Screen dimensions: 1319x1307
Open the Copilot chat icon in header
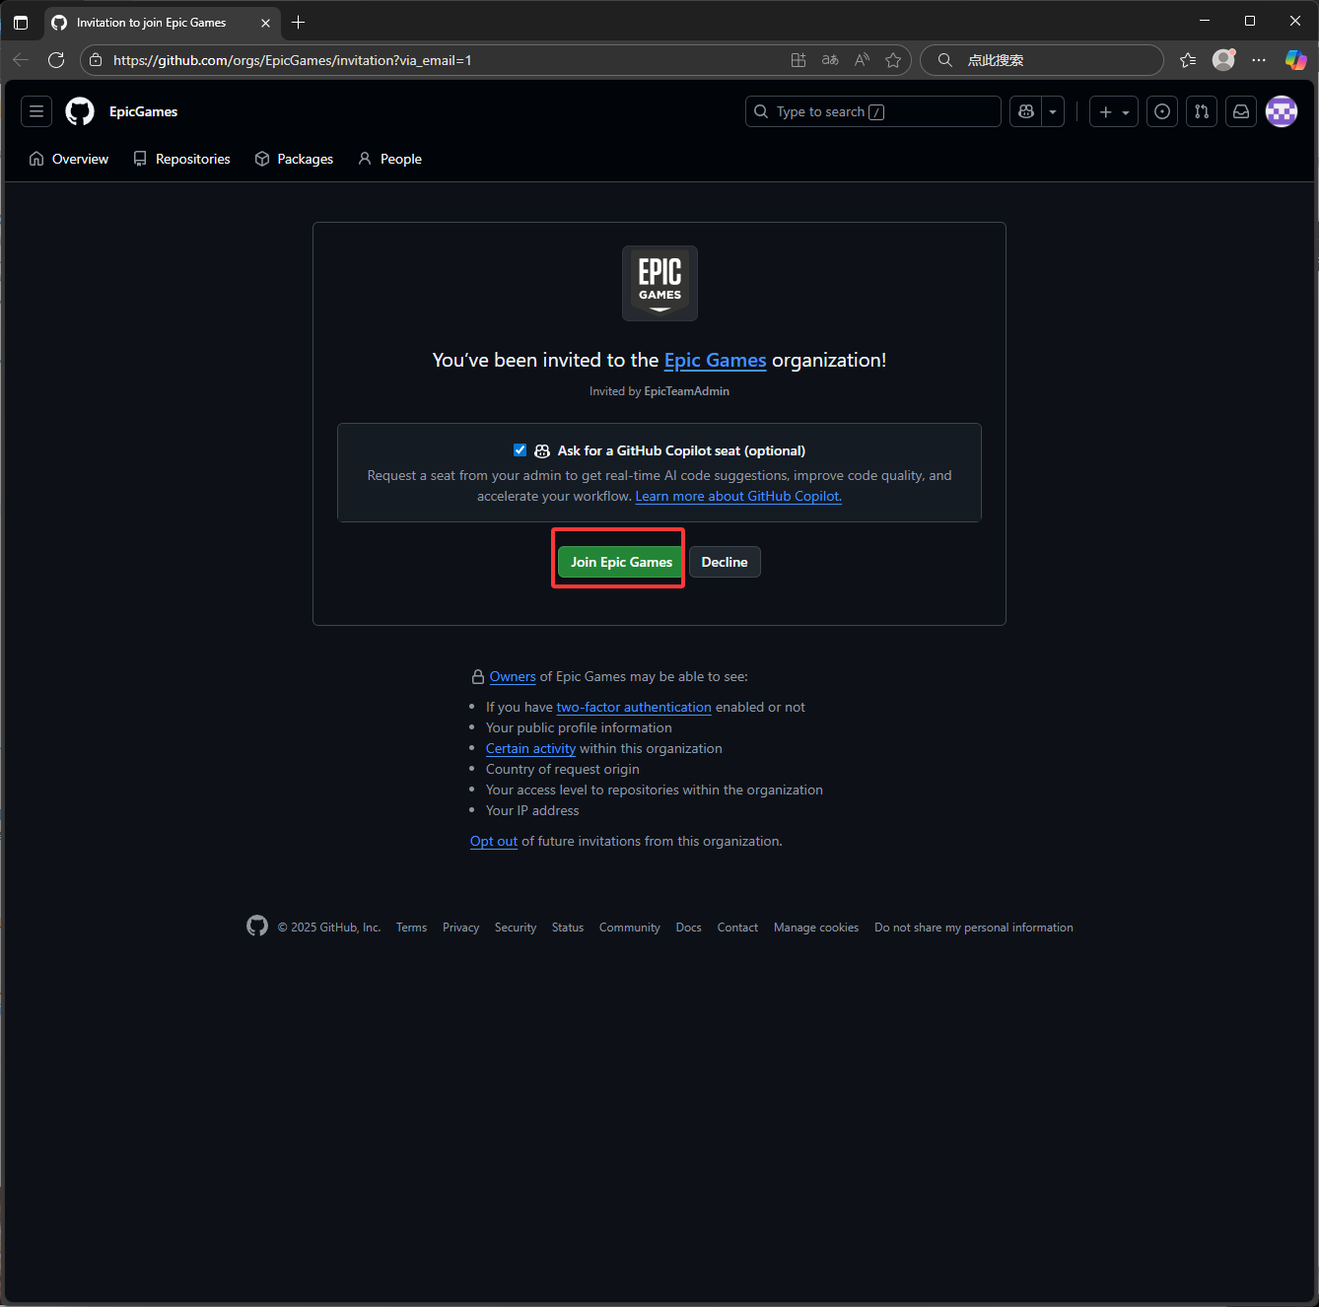point(1026,111)
